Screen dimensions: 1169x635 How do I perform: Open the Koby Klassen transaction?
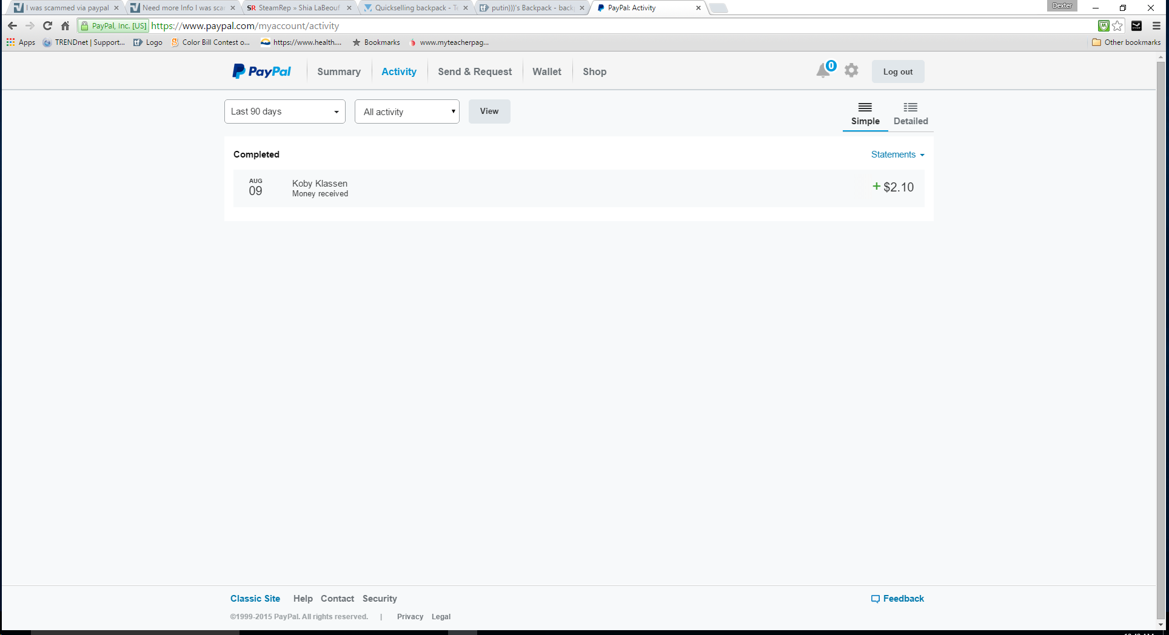[x=320, y=188]
